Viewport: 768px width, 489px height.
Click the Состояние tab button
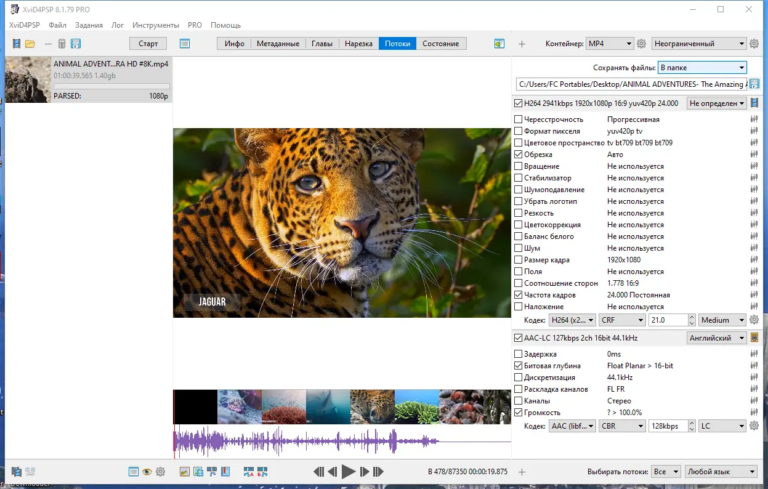tap(440, 44)
